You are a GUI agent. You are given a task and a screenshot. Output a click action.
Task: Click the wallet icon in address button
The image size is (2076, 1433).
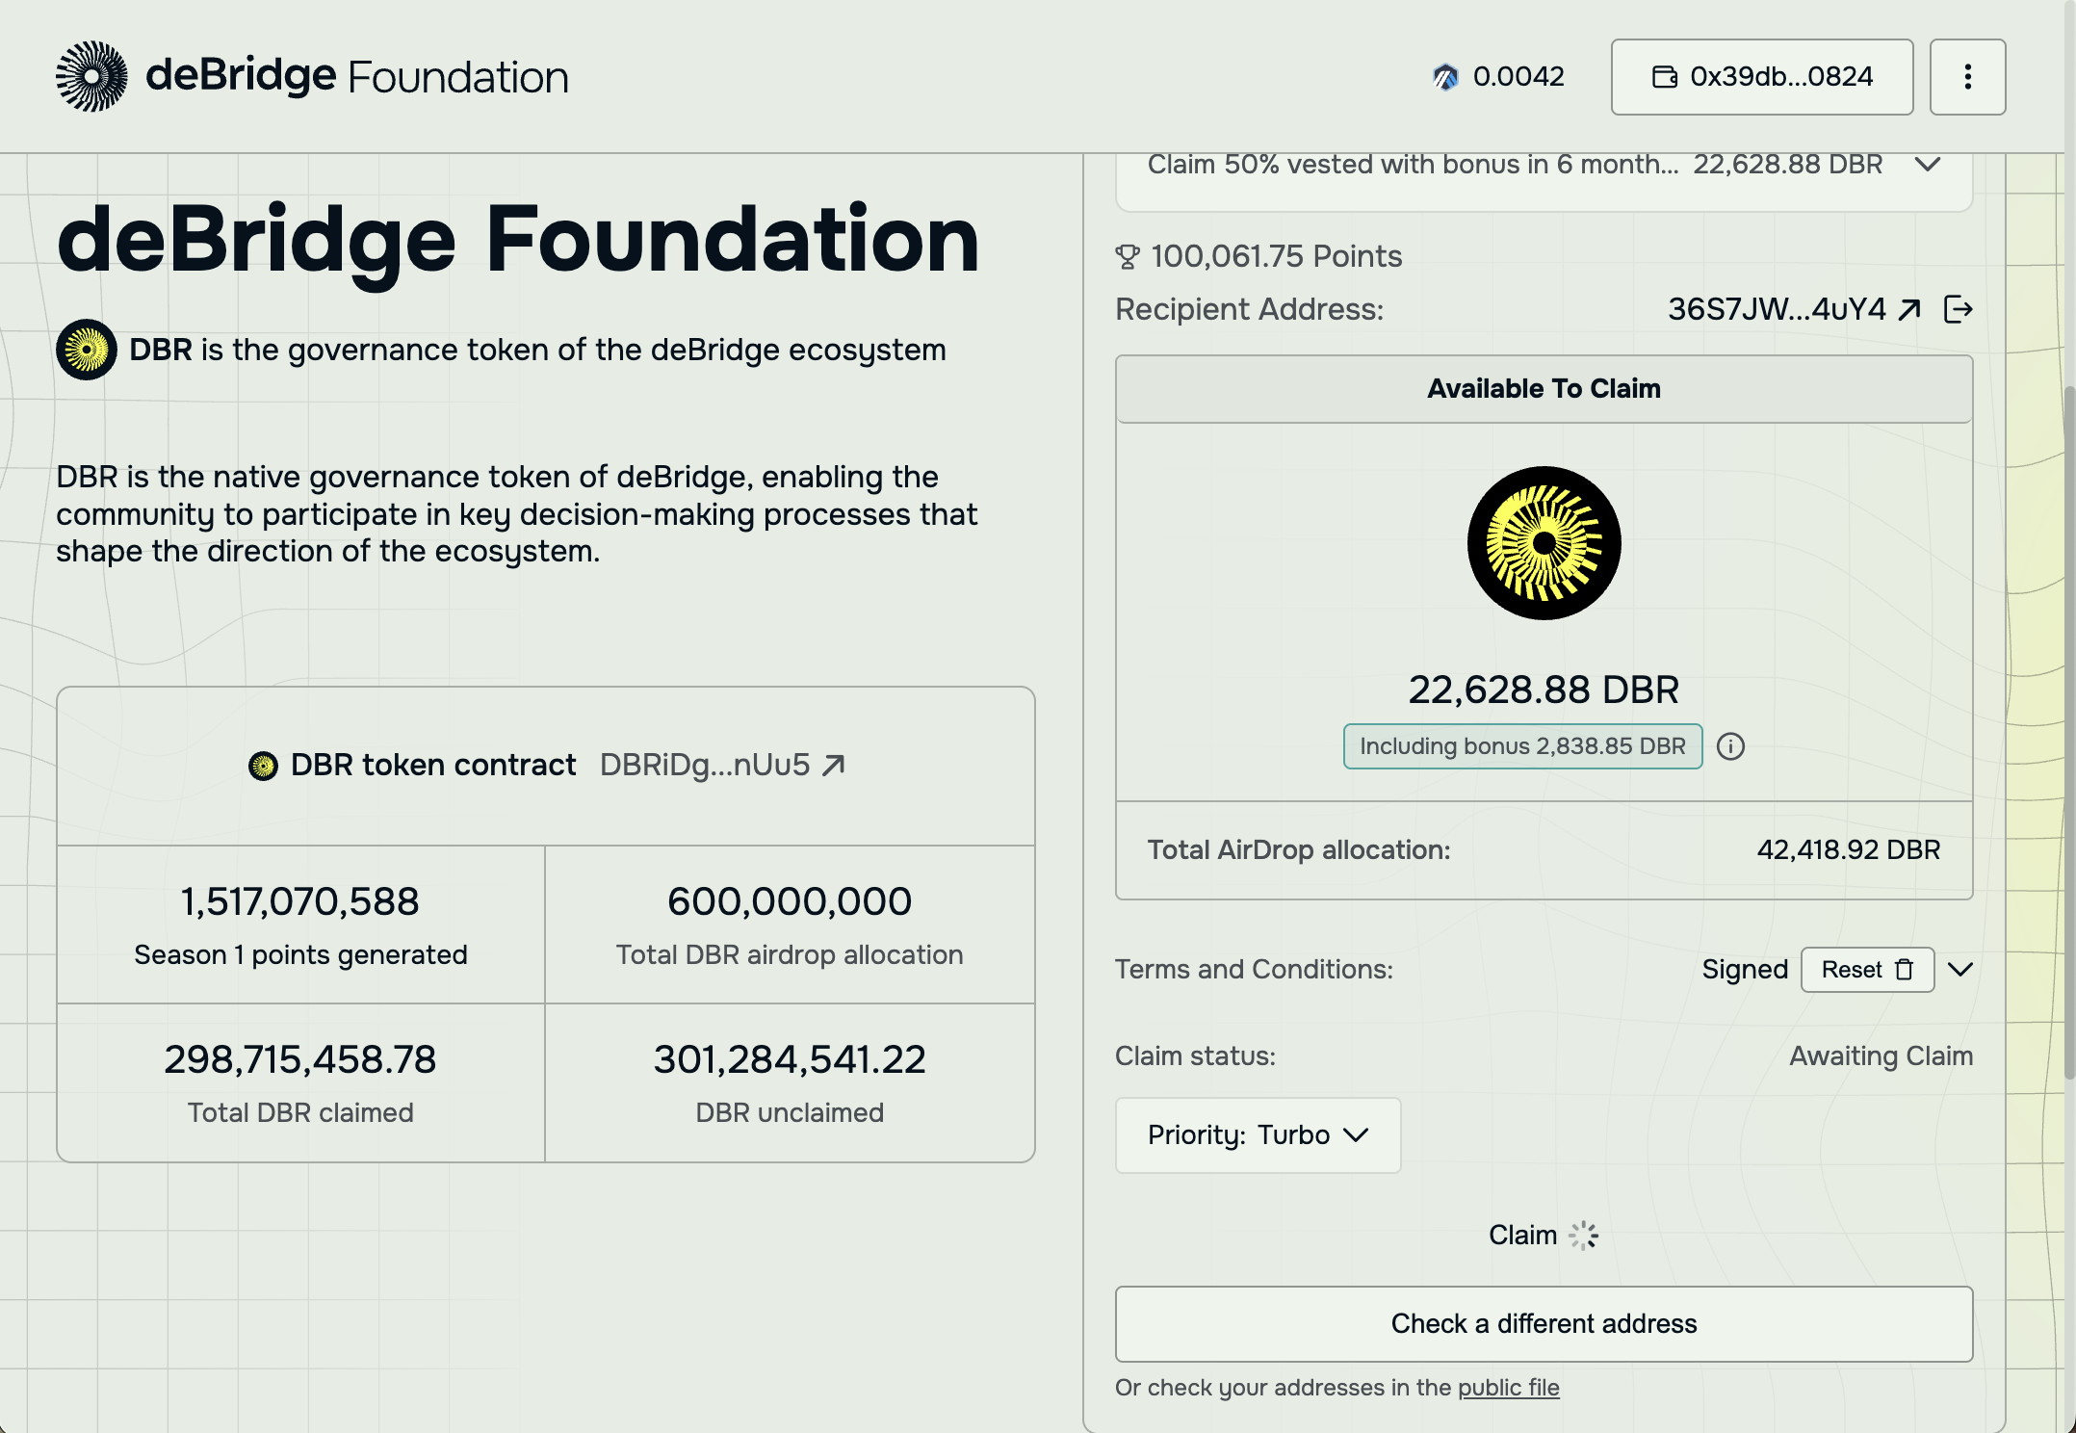(1665, 77)
